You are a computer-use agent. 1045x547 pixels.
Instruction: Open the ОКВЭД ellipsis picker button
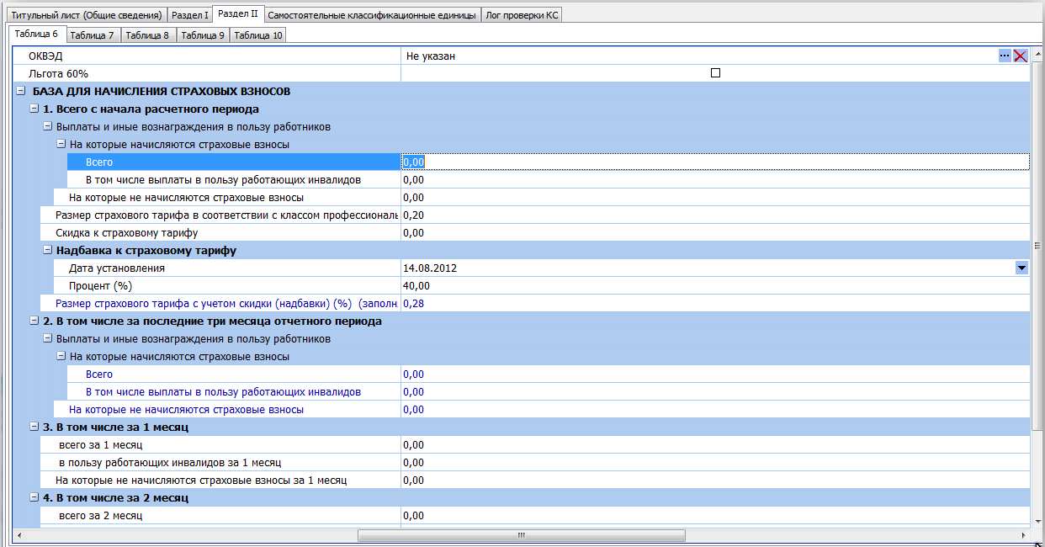pyautogui.click(x=1005, y=56)
